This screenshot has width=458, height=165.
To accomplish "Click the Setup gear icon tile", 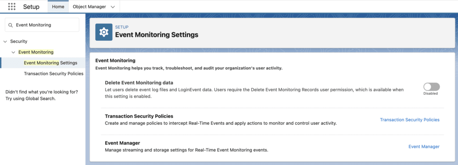I will pyautogui.click(x=104, y=32).
